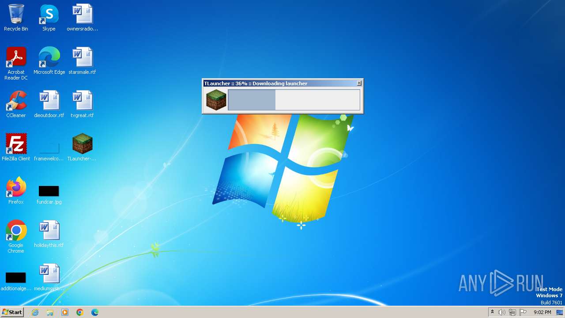This screenshot has width=565, height=318.
Task: Open Action Center flag icon
Action: pyautogui.click(x=523, y=312)
